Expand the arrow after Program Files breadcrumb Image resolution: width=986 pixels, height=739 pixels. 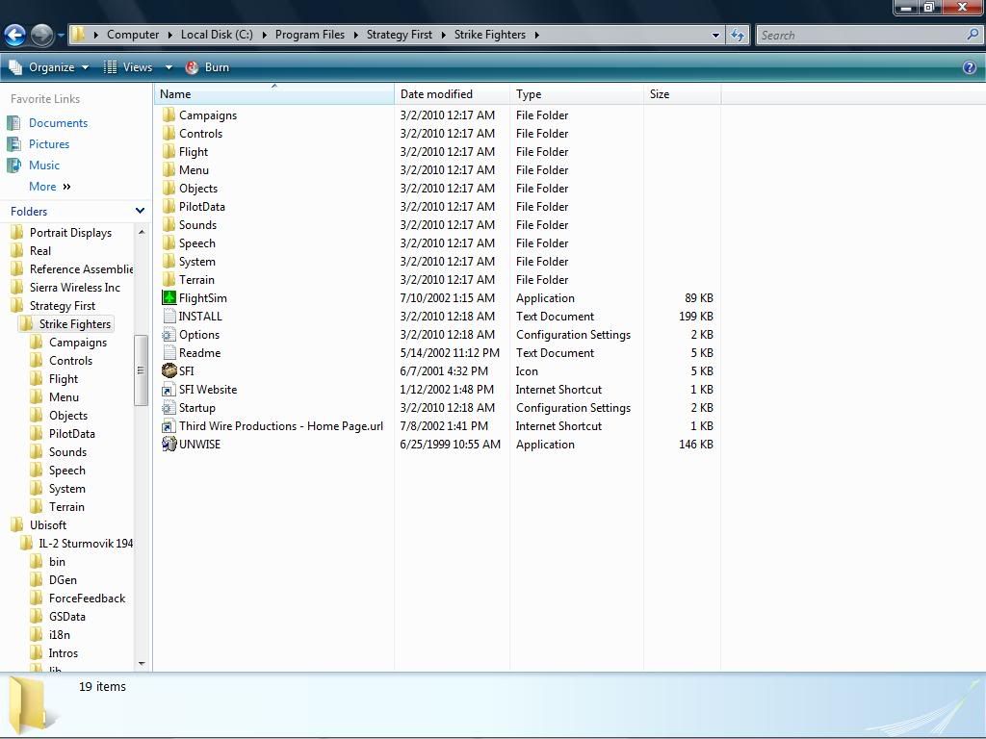point(355,36)
